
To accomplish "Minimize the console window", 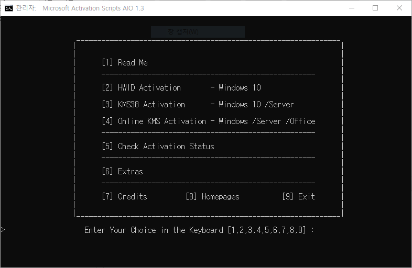I will click(352, 8).
